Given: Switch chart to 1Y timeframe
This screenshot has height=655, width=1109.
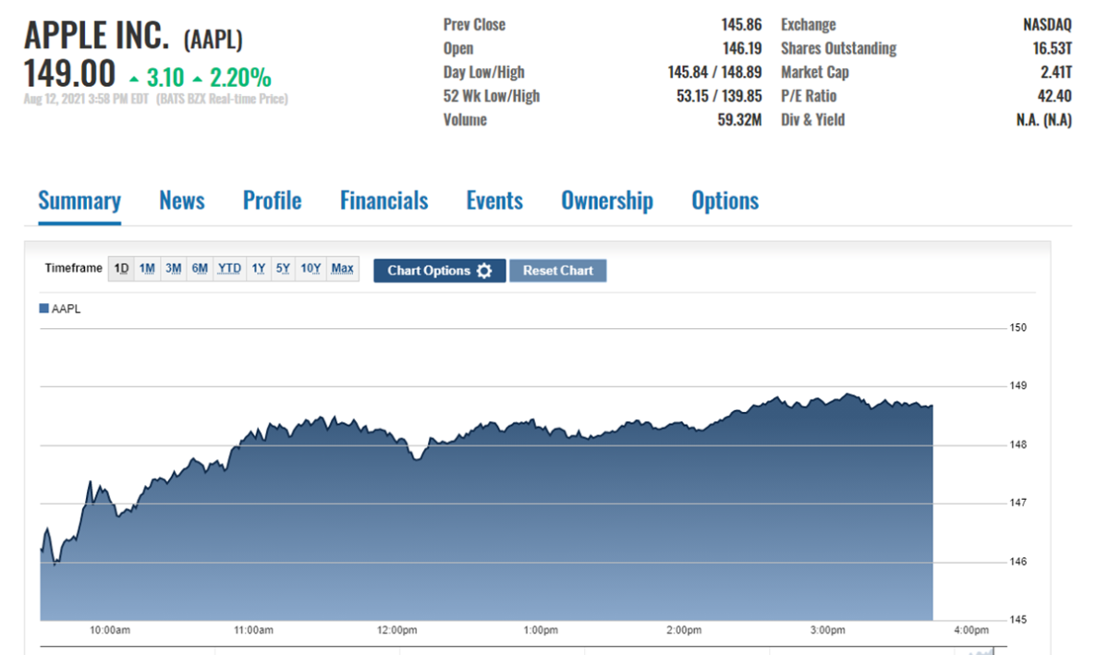Looking at the screenshot, I should [x=258, y=269].
